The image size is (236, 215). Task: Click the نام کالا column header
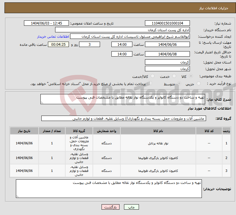[x=158, y=131]
